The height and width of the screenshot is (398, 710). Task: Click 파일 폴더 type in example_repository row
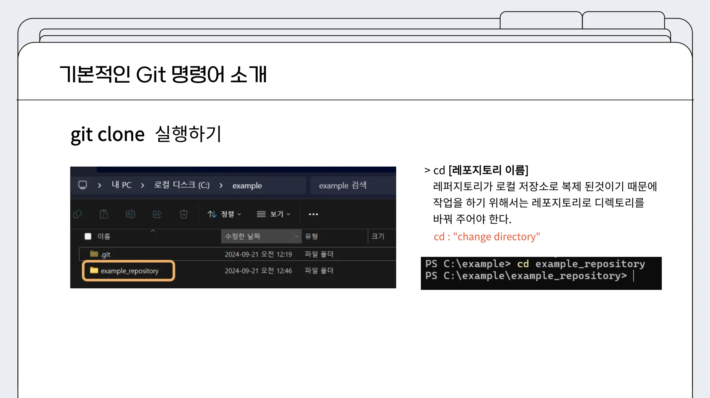[x=319, y=271]
